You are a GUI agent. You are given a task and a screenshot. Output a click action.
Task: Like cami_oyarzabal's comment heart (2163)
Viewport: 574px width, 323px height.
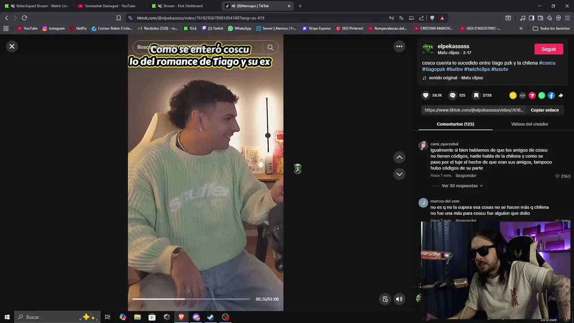tap(557, 176)
